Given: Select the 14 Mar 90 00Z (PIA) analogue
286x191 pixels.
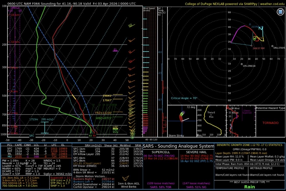Looking at the screenshot, I should click(x=197, y=156).
